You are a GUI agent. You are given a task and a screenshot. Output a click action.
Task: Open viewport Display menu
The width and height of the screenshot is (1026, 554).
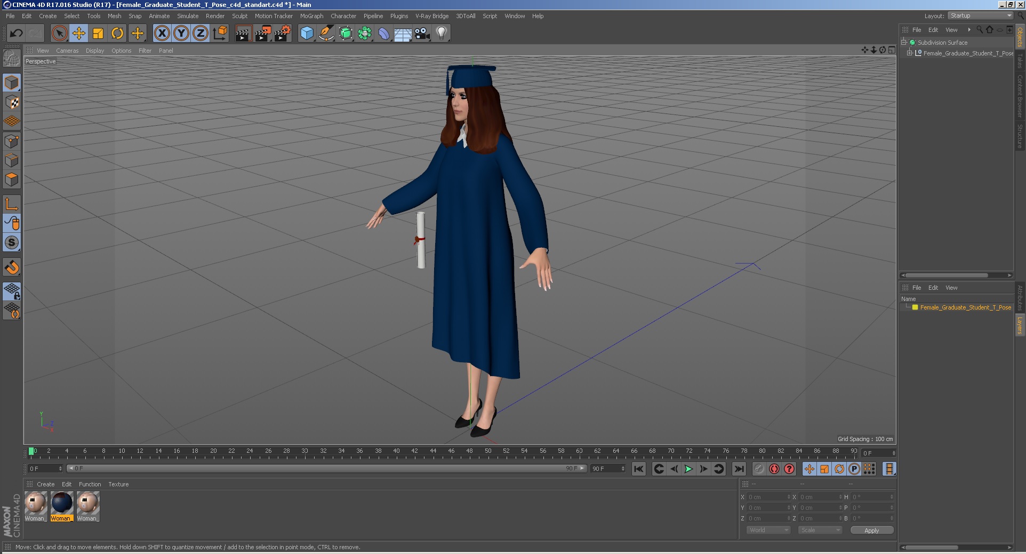click(95, 51)
